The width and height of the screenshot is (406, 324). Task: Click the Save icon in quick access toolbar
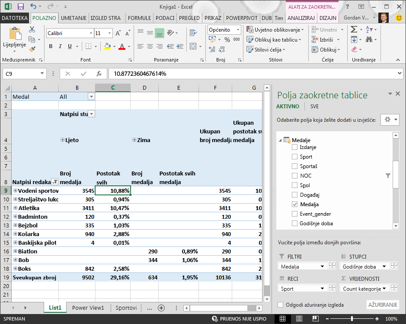point(20,6)
